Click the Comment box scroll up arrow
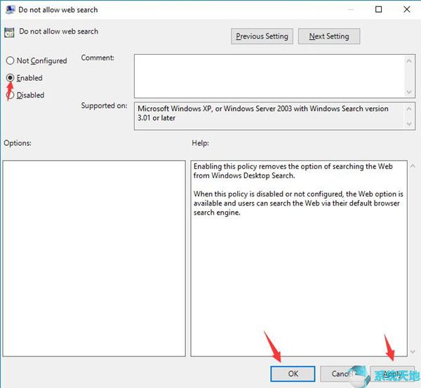Screen dimensions: 421x388 [409, 61]
